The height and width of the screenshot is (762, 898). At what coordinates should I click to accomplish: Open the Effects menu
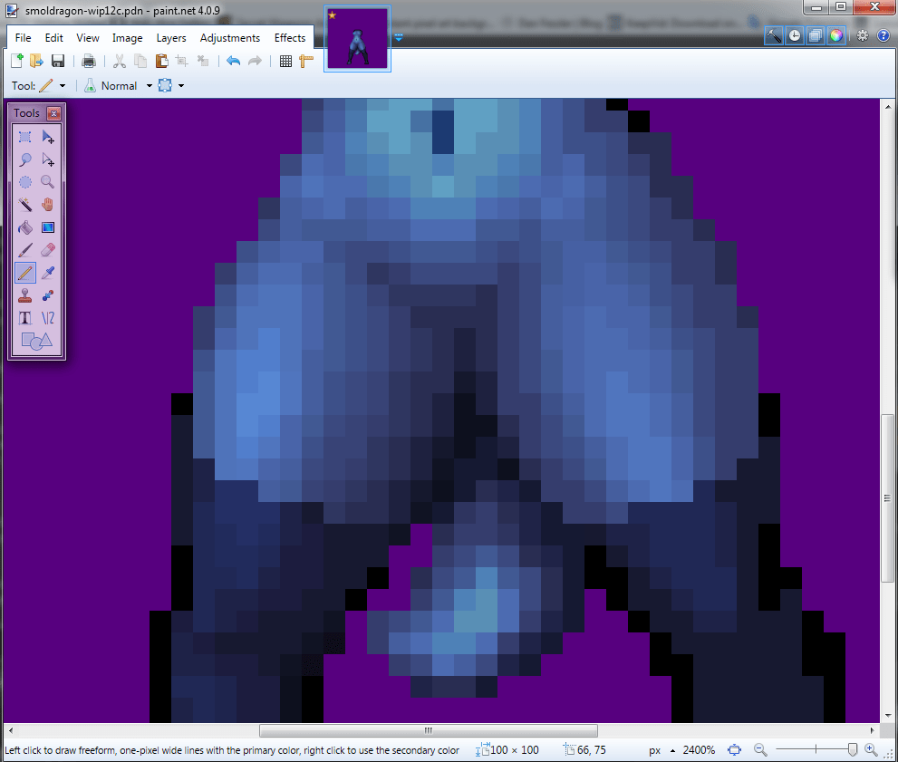click(290, 38)
